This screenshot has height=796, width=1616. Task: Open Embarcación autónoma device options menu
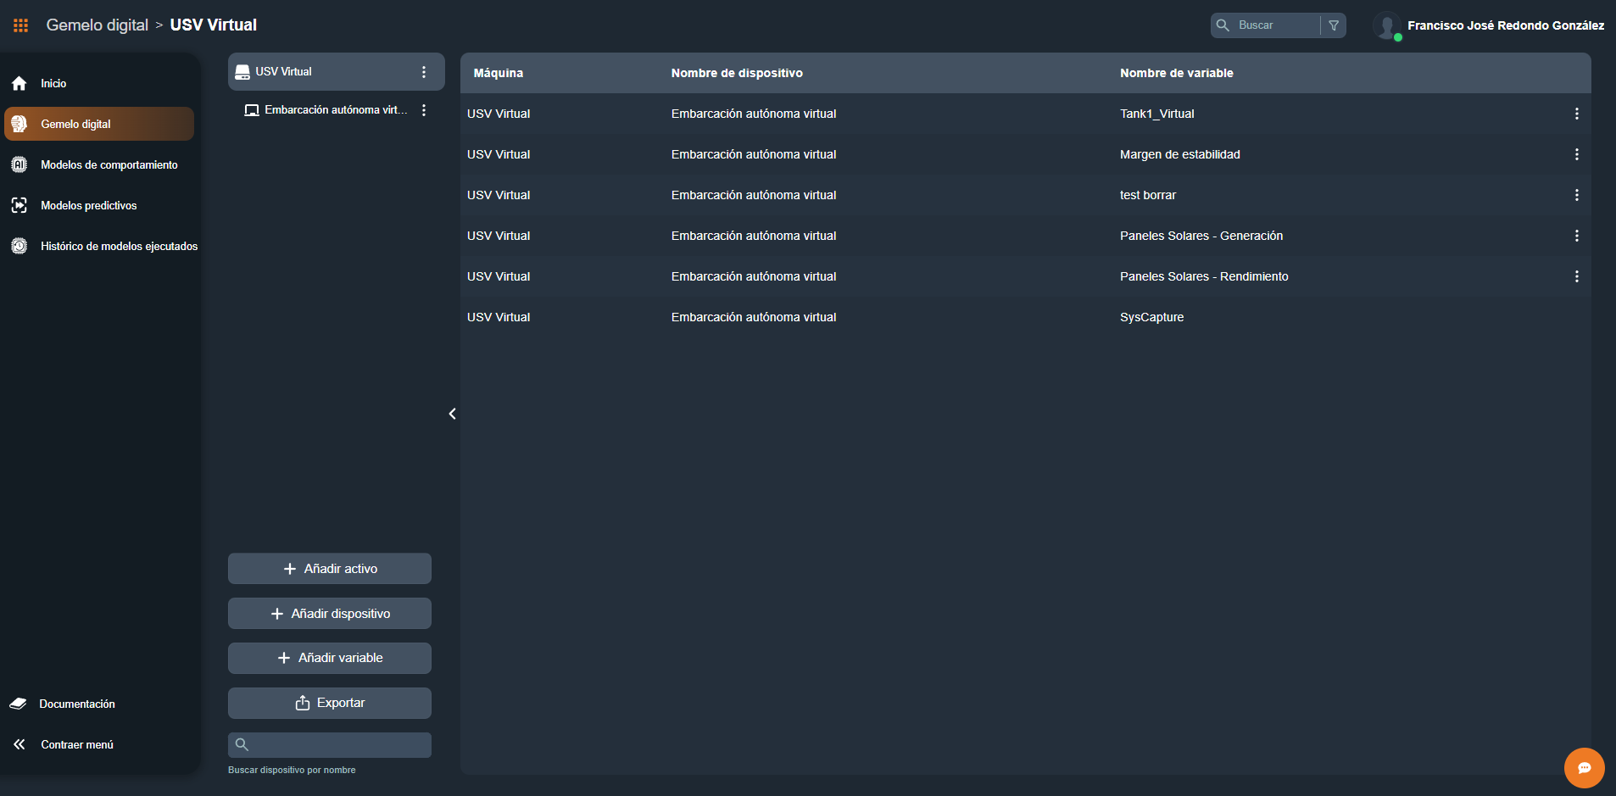pyautogui.click(x=424, y=110)
